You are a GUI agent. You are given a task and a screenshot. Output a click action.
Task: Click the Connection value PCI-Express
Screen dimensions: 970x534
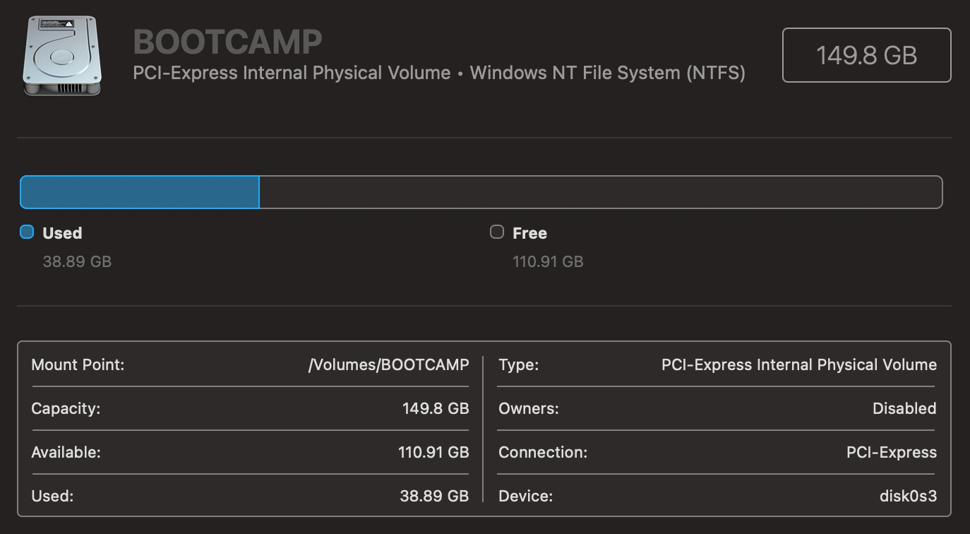point(892,453)
